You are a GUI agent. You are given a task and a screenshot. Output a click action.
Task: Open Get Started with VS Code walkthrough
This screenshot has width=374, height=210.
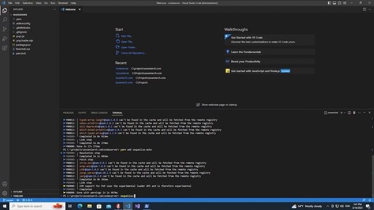tap(269, 40)
